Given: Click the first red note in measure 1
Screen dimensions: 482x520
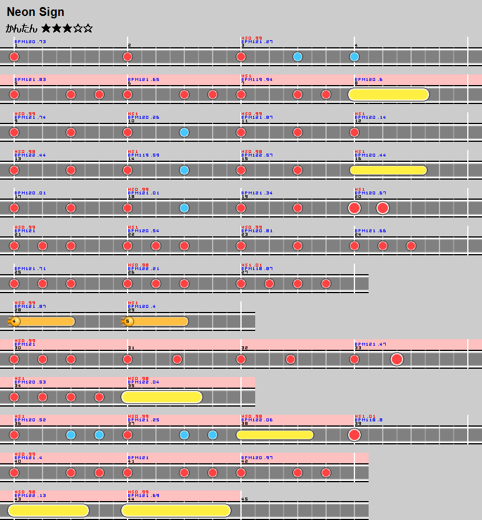Looking at the screenshot, I should tap(14, 57).
